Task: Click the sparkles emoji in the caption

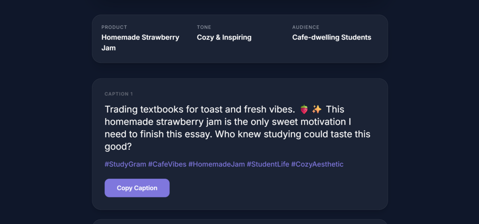Action: click(x=317, y=110)
